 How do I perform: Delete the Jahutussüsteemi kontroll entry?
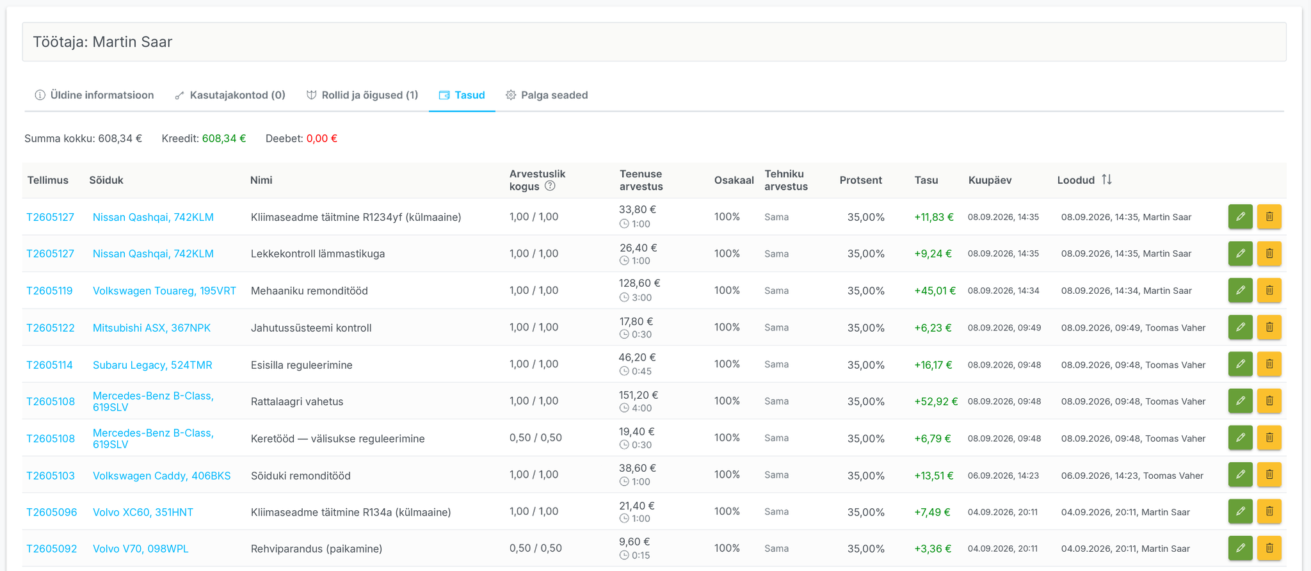pos(1269,327)
